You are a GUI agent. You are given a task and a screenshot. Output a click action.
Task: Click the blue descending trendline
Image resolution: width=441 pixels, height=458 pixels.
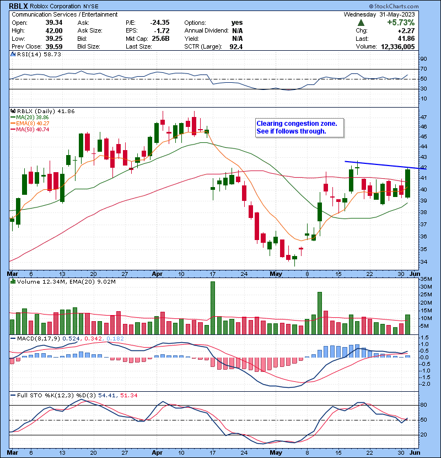(x=385, y=165)
